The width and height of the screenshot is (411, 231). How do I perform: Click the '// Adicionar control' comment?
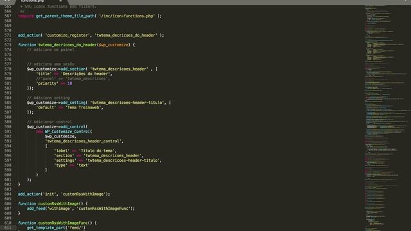coord(49,122)
